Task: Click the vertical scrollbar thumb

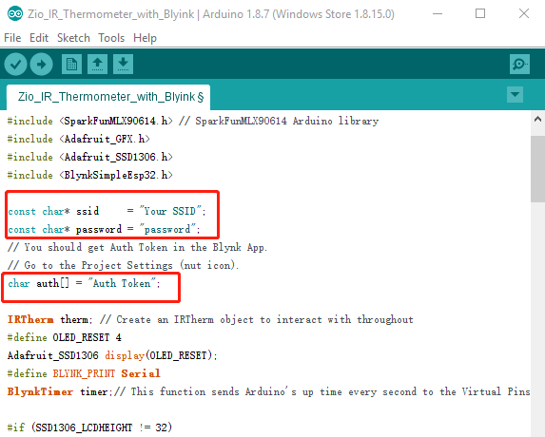Action: [x=537, y=169]
